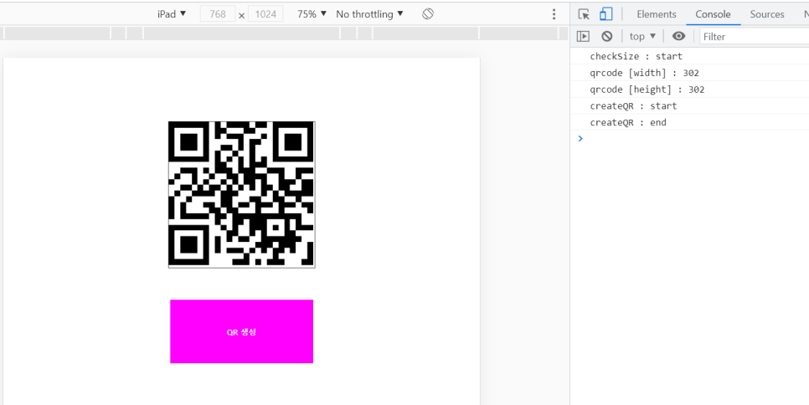Click the magenta QR 생성 button
This screenshot has width=809, height=405.
tap(241, 331)
